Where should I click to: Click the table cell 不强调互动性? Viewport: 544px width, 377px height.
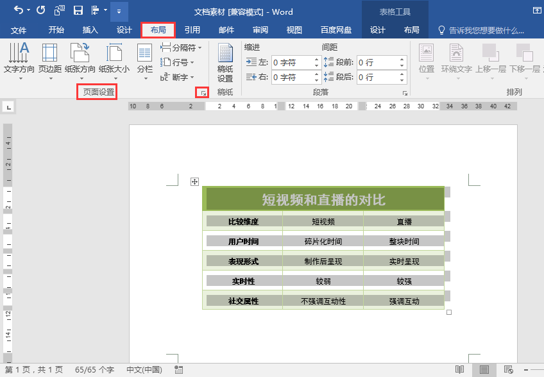coord(323,301)
